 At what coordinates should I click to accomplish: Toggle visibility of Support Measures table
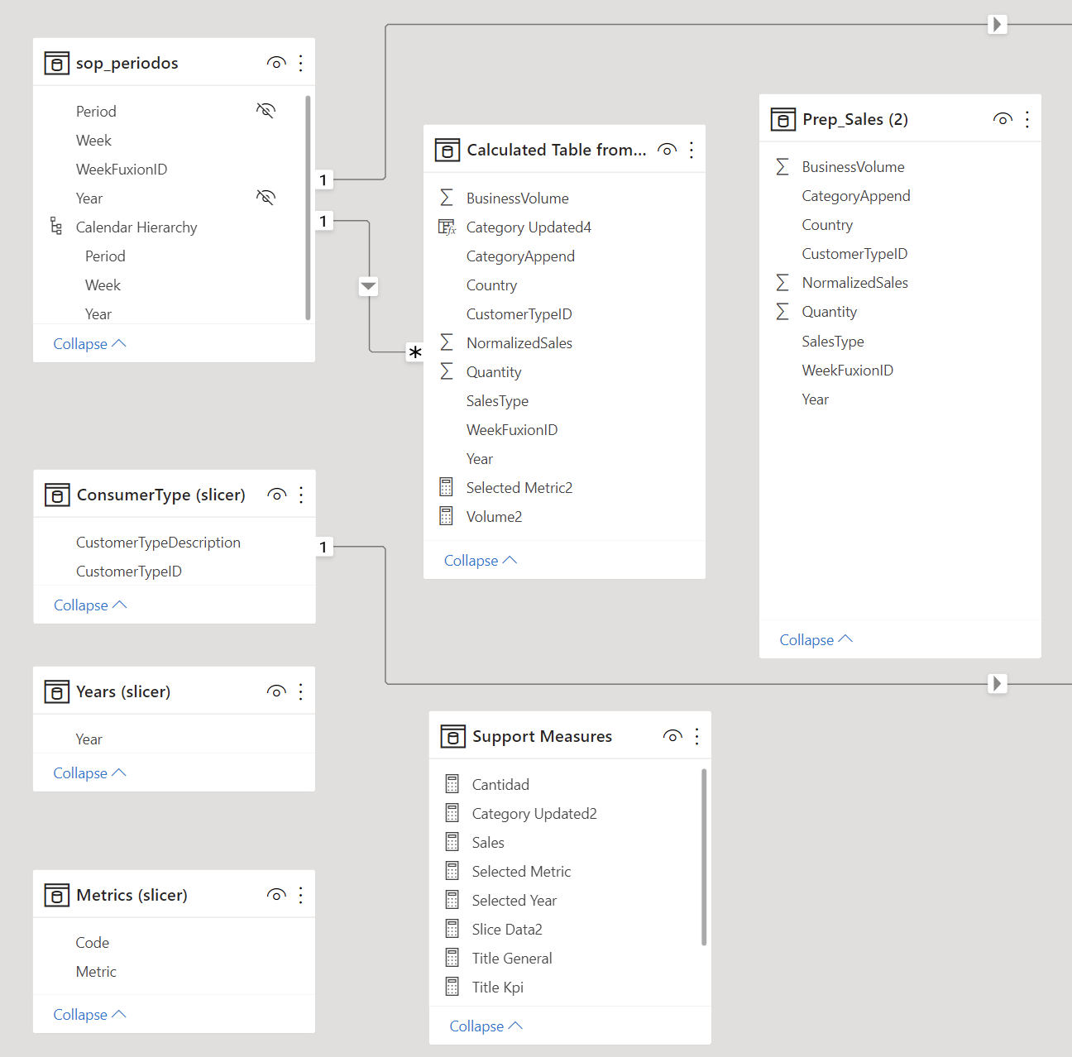[x=672, y=736]
